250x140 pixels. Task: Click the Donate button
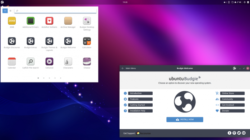pyautogui.click(x=232, y=111)
